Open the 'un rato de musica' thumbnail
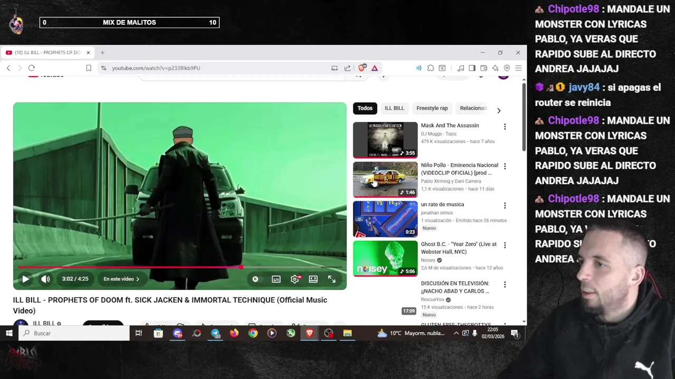Viewport: 675px width, 379px height. point(385,219)
